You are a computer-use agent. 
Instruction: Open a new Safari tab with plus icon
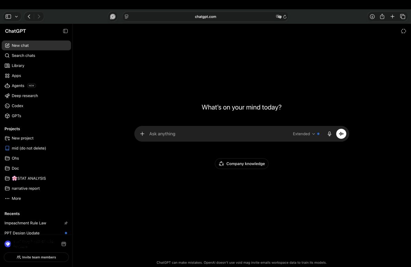pyautogui.click(x=393, y=16)
